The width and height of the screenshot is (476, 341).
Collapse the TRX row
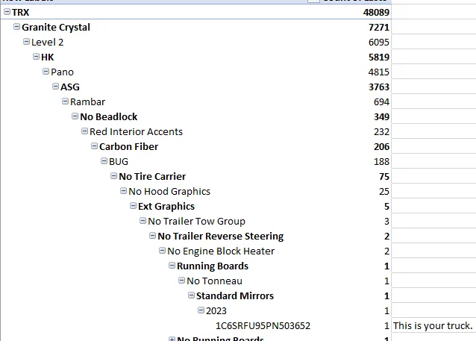pyautogui.click(x=7, y=12)
